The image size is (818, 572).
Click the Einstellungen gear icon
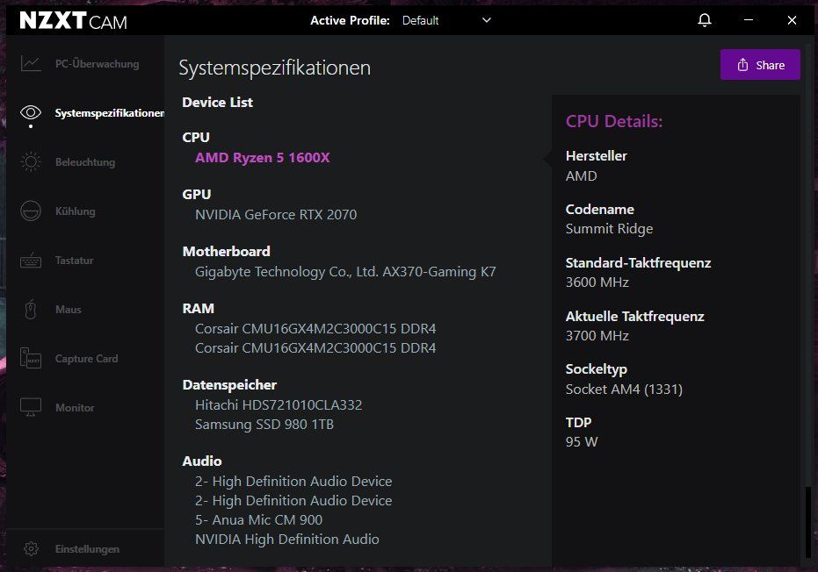tap(32, 548)
